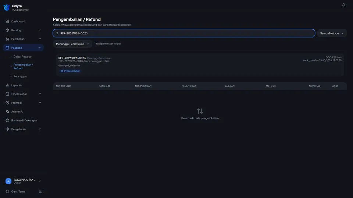Open Bantuan & Dukungan menu item
Screen dimensions: 353x198
[x=24, y=120]
